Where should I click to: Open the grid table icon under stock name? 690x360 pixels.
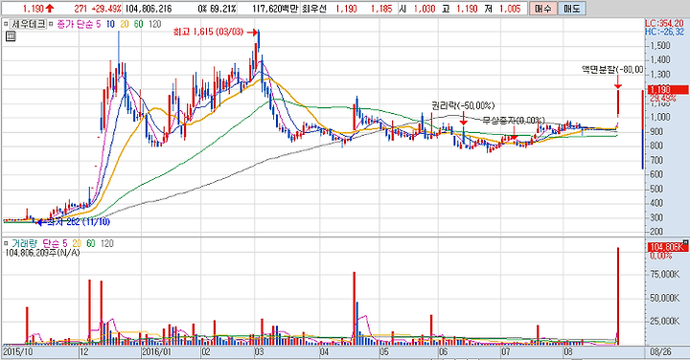[x=11, y=36]
